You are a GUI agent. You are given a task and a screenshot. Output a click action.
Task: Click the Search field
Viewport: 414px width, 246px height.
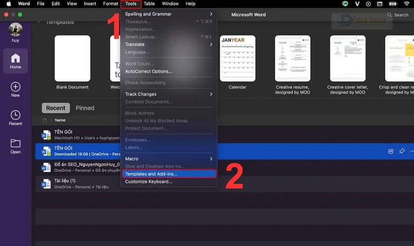pyautogui.click(x=399, y=15)
